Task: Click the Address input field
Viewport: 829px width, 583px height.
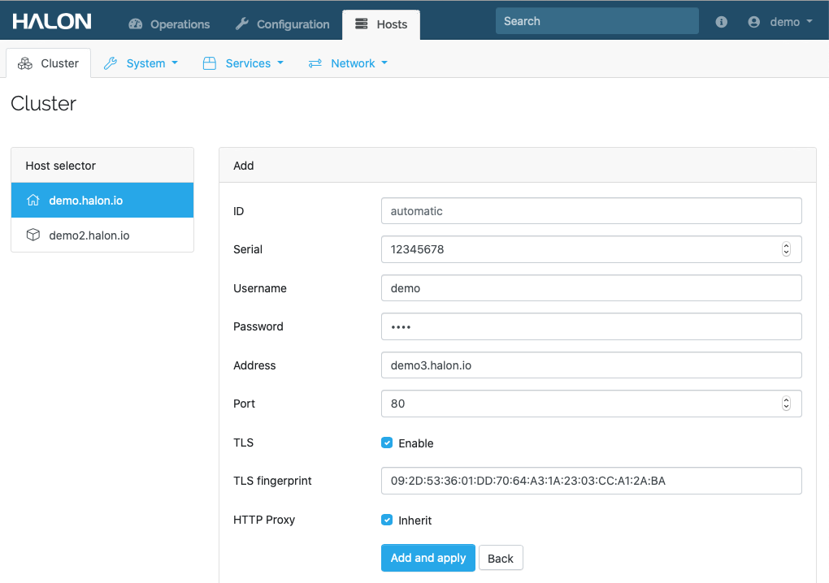Action: click(x=592, y=365)
